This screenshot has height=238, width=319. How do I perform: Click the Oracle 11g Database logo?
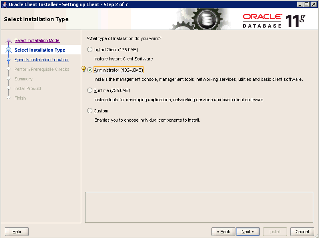(x=274, y=20)
